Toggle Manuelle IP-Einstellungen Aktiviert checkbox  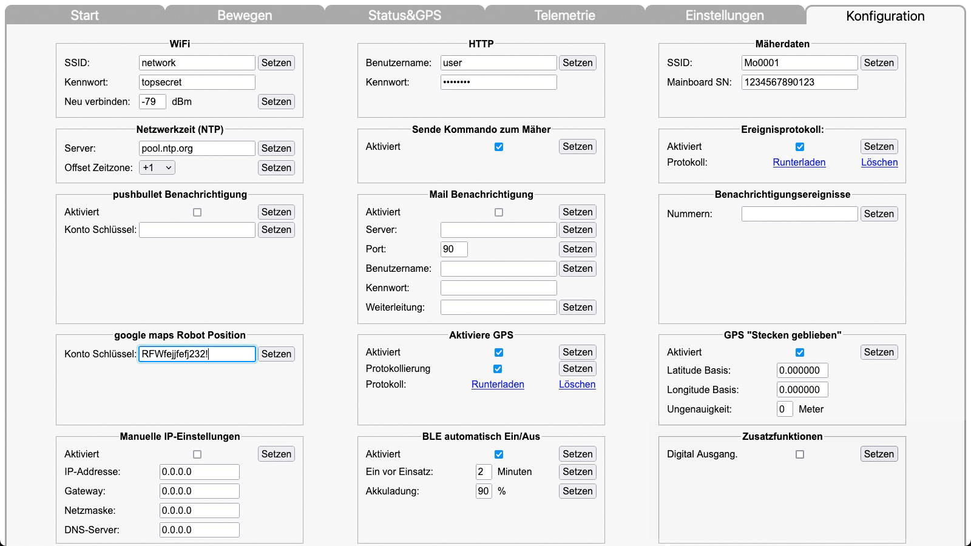pyautogui.click(x=197, y=454)
